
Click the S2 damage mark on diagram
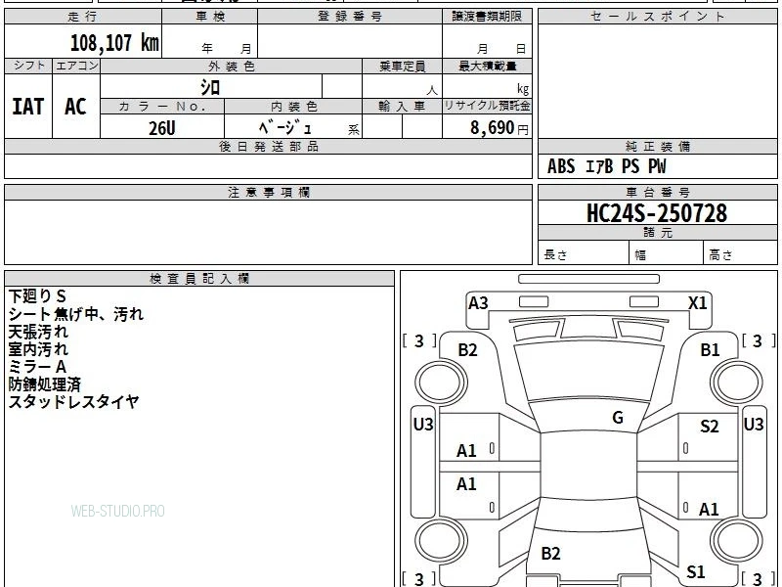point(710,427)
